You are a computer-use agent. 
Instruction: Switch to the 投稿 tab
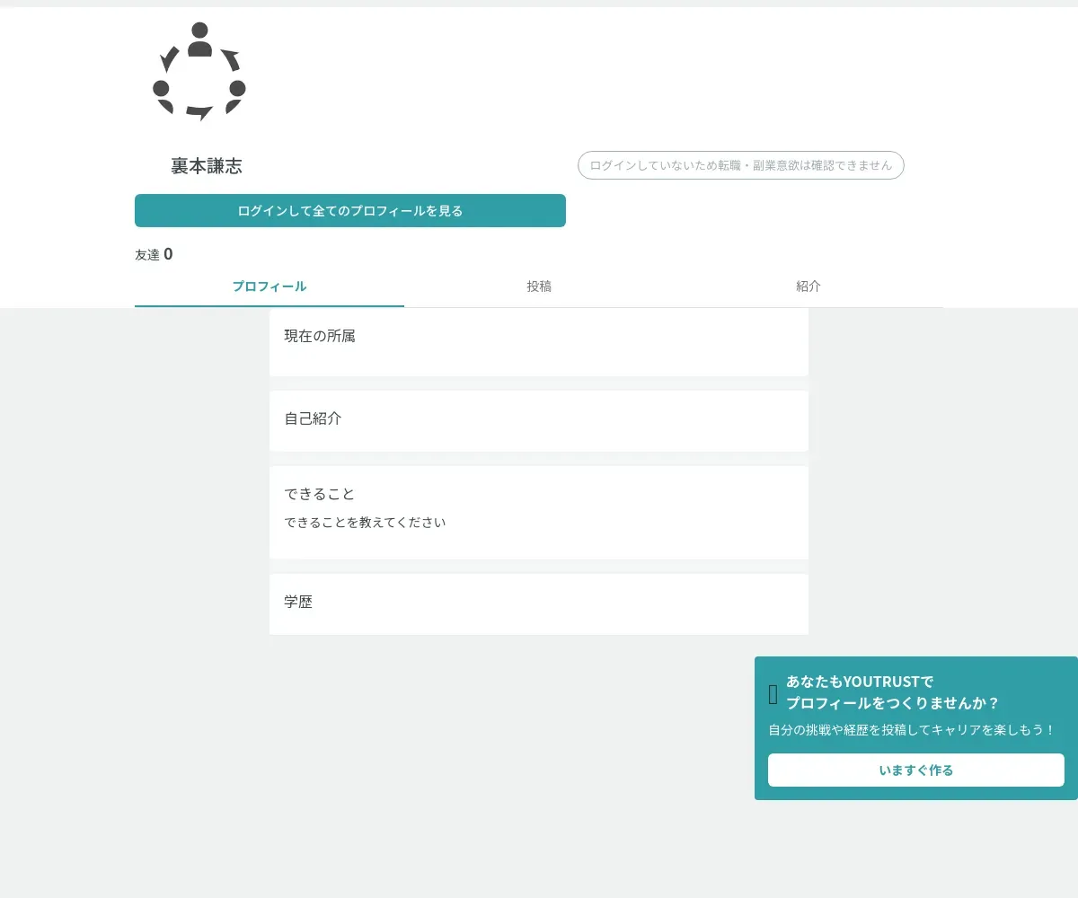[539, 287]
